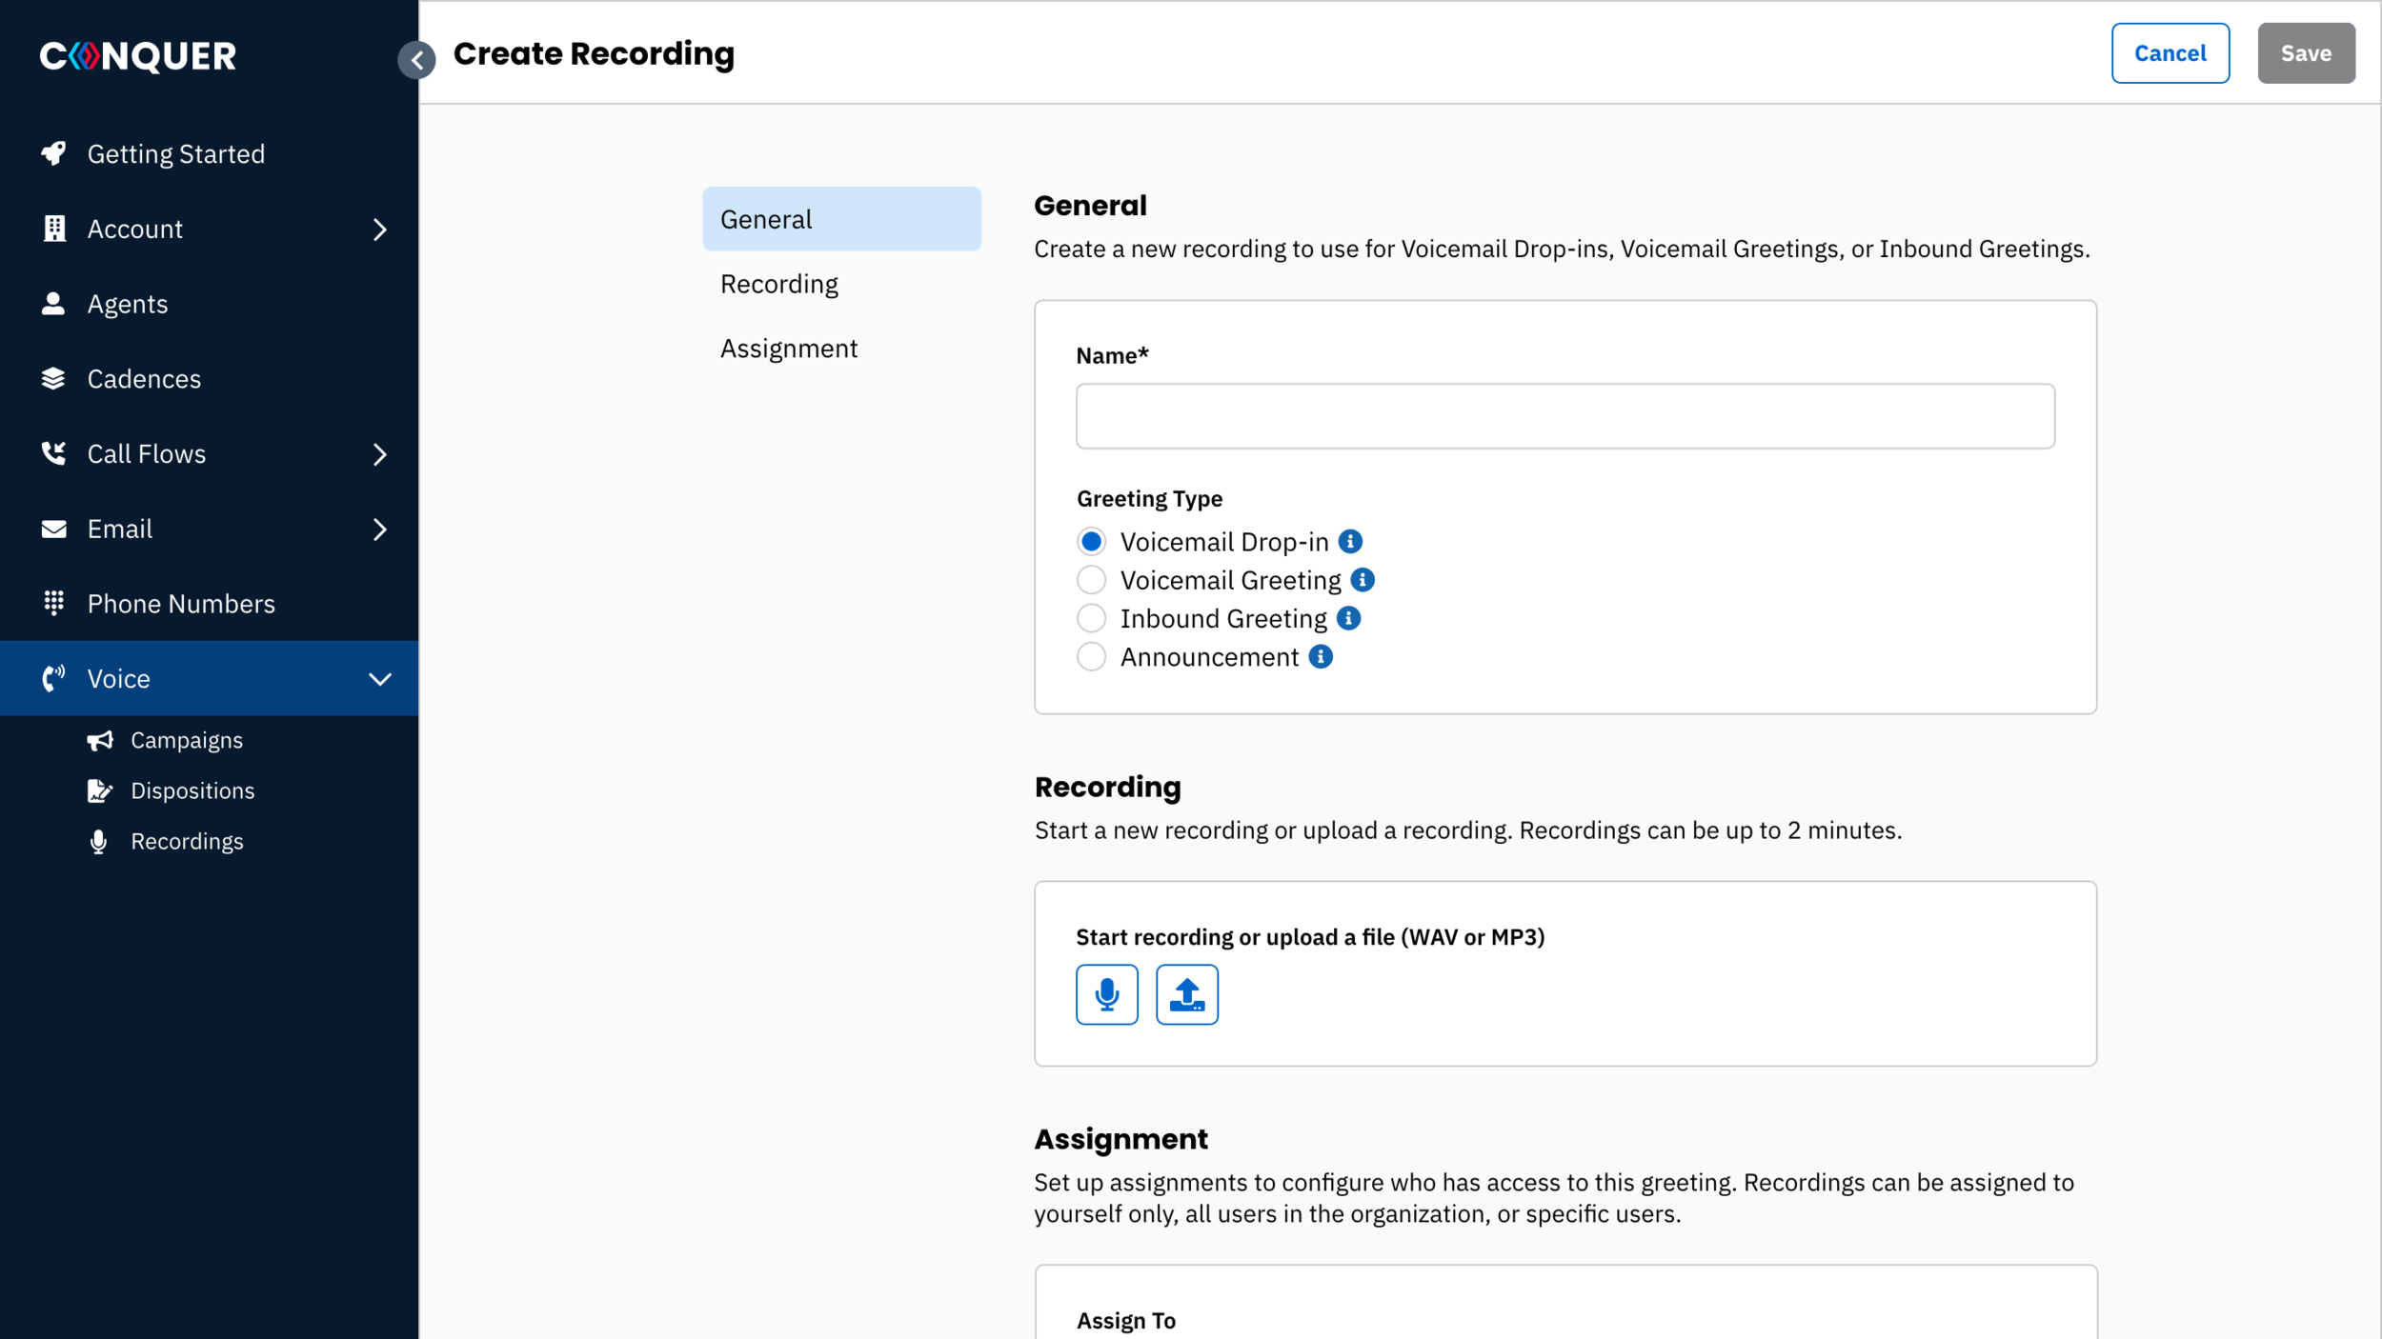
Task: Collapse the Voice sidebar section
Action: click(379, 679)
